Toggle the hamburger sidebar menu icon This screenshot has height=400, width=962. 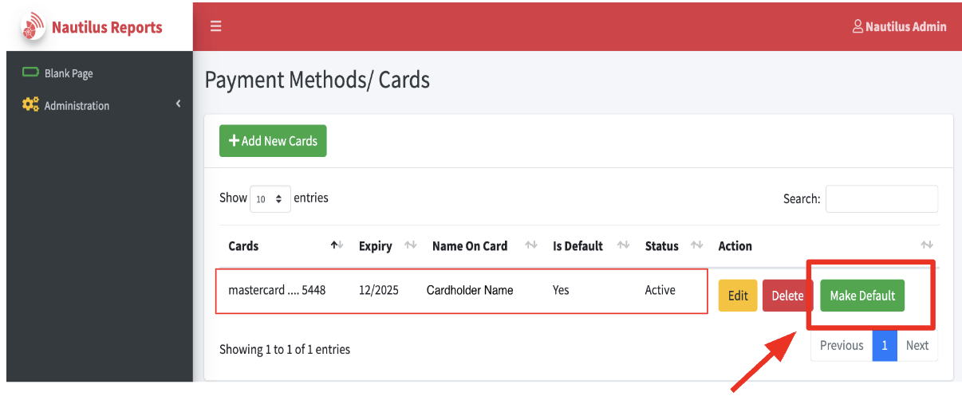[215, 26]
